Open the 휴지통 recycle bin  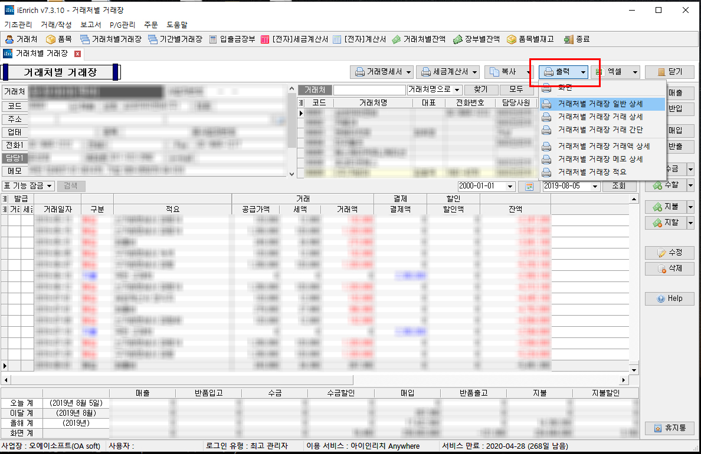coord(669,428)
